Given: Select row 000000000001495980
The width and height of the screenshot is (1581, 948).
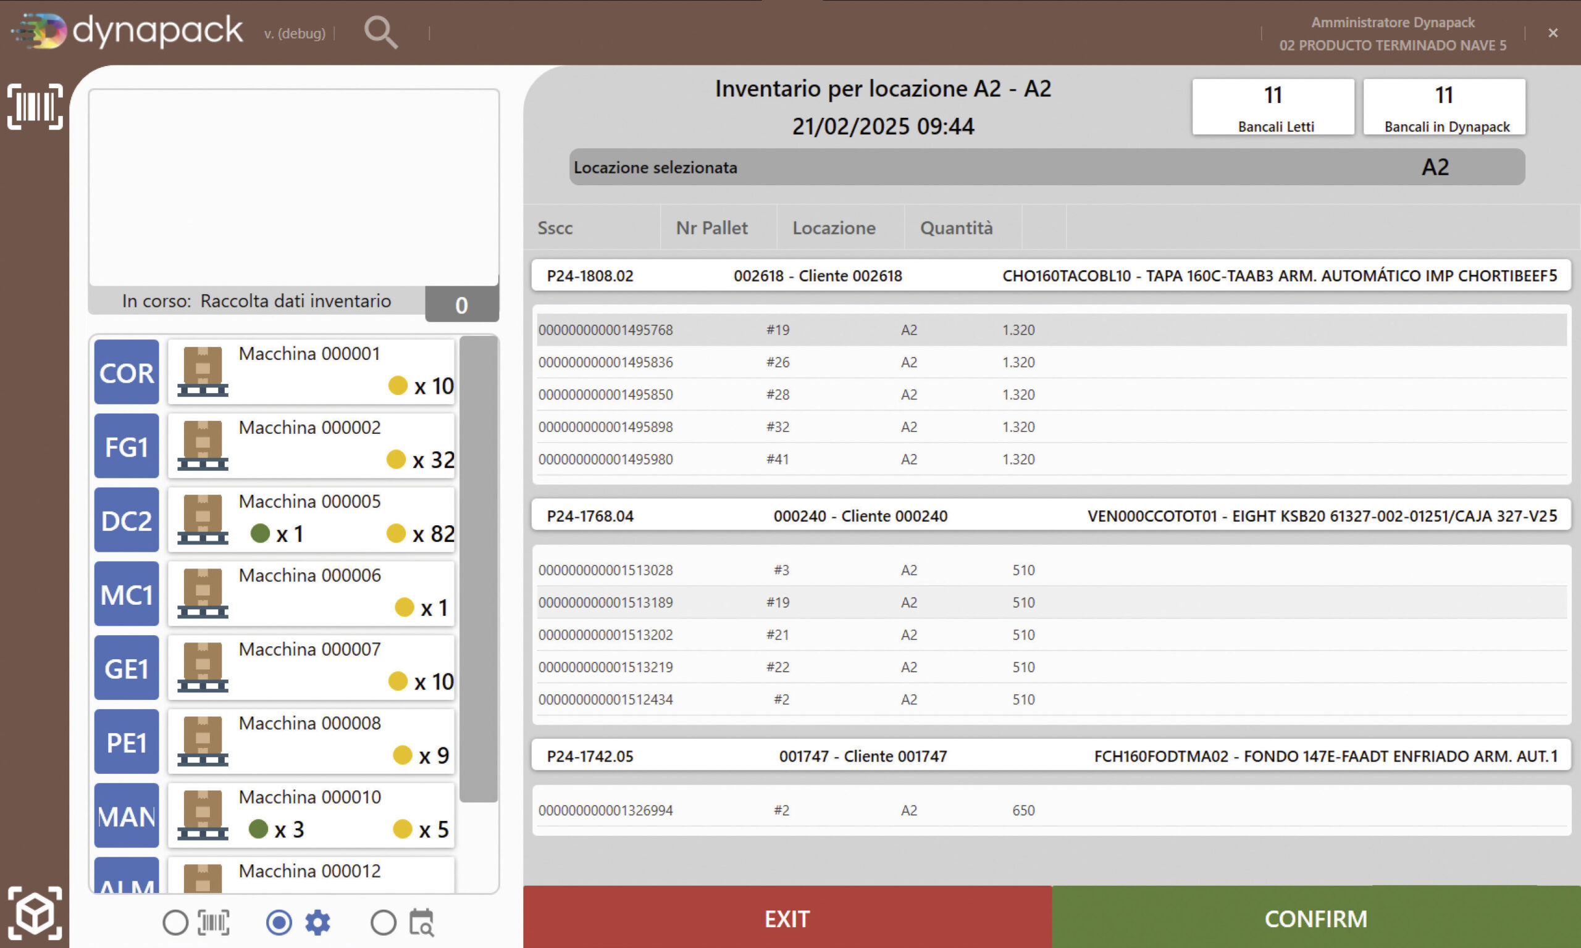Looking at the screenshot, I should (x=1051, y=459).
